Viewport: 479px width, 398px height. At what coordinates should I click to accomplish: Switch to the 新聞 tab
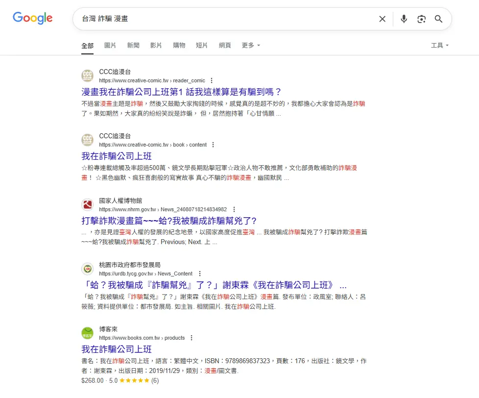click(133, 46)
